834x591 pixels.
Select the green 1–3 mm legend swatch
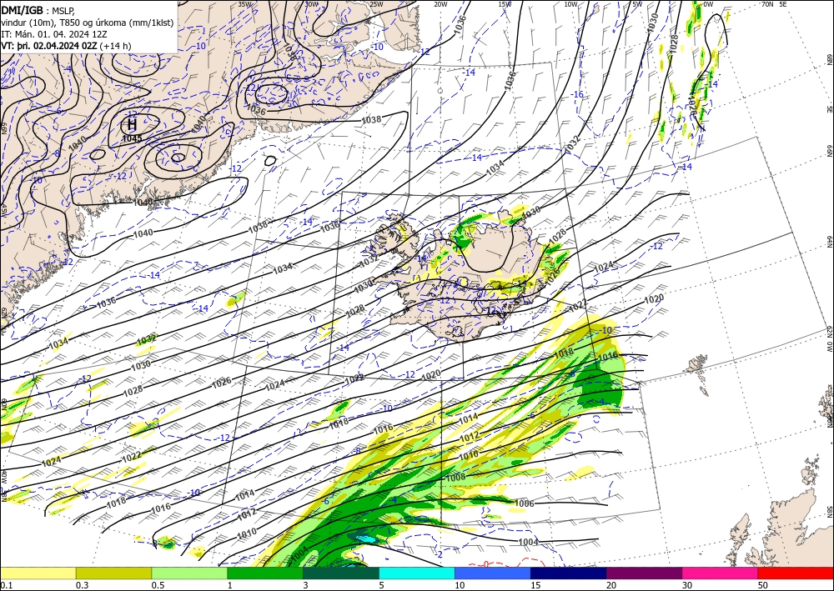click(265, 573)
